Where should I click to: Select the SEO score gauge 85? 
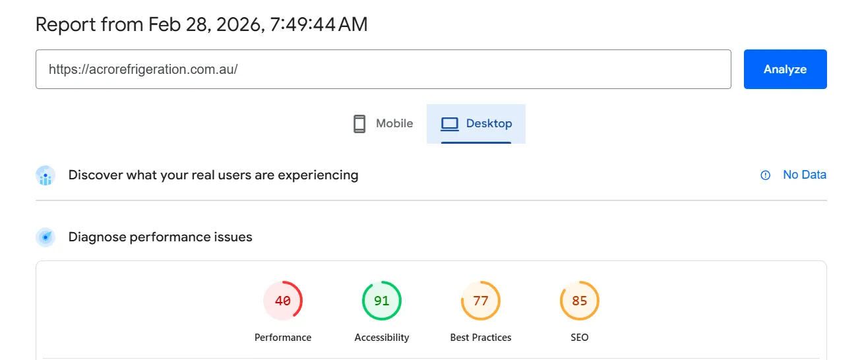click(x=580, y=301)
